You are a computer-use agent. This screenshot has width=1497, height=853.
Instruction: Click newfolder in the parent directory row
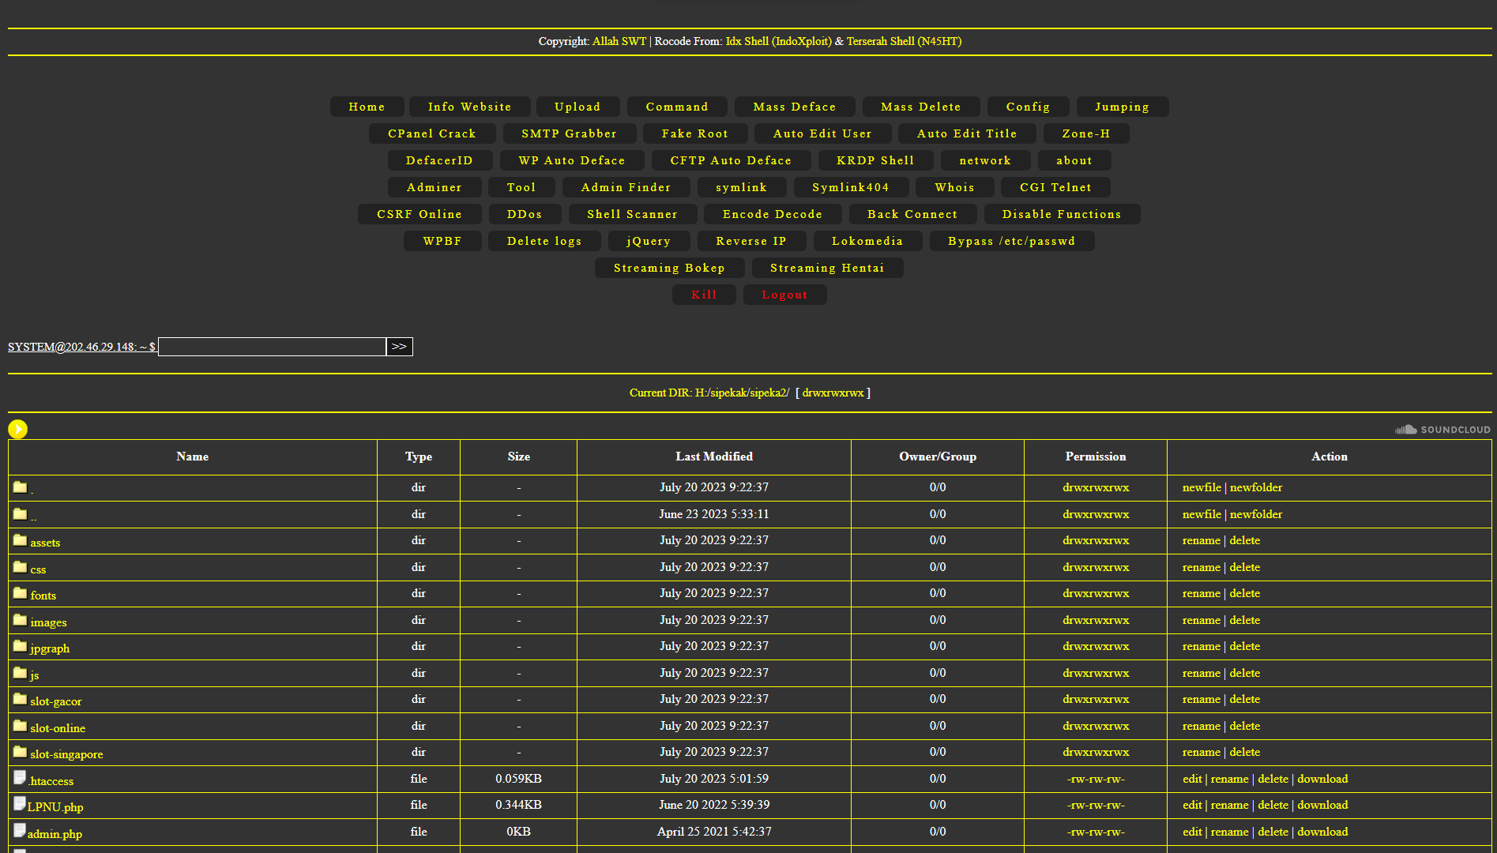click(1255, 514)
